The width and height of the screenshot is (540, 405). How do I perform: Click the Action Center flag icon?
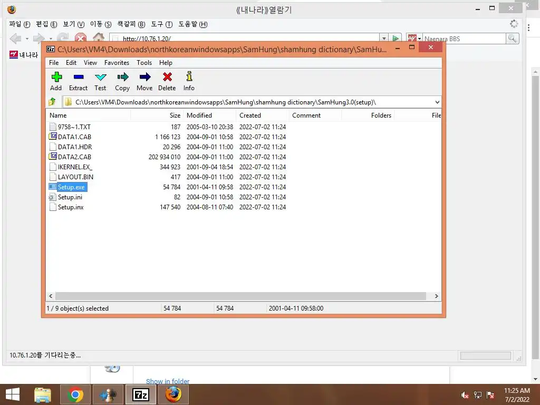pos(490,395)
